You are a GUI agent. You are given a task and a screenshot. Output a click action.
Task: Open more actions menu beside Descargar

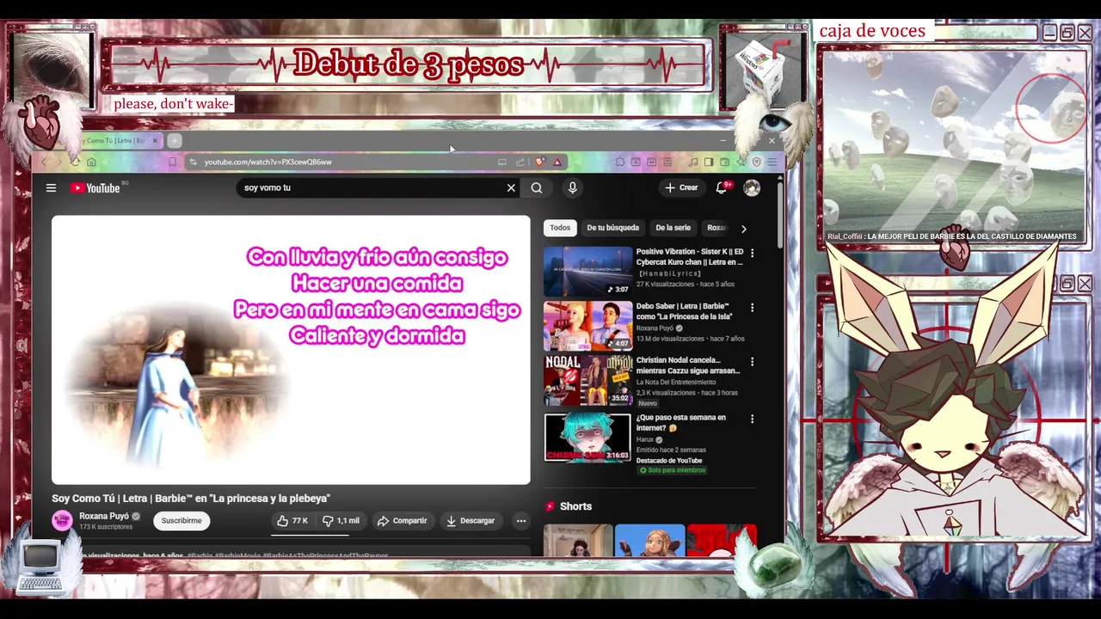coord(520,520)
